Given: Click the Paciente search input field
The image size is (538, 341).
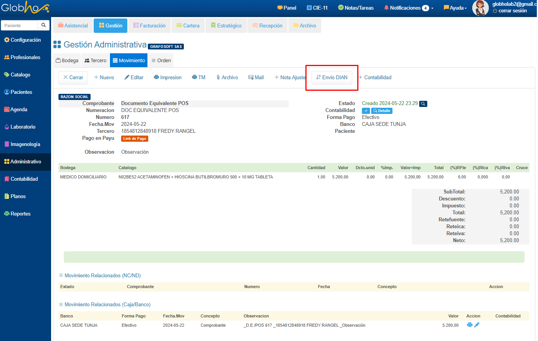Looking at the screenshot, I should tap(20, 25).
